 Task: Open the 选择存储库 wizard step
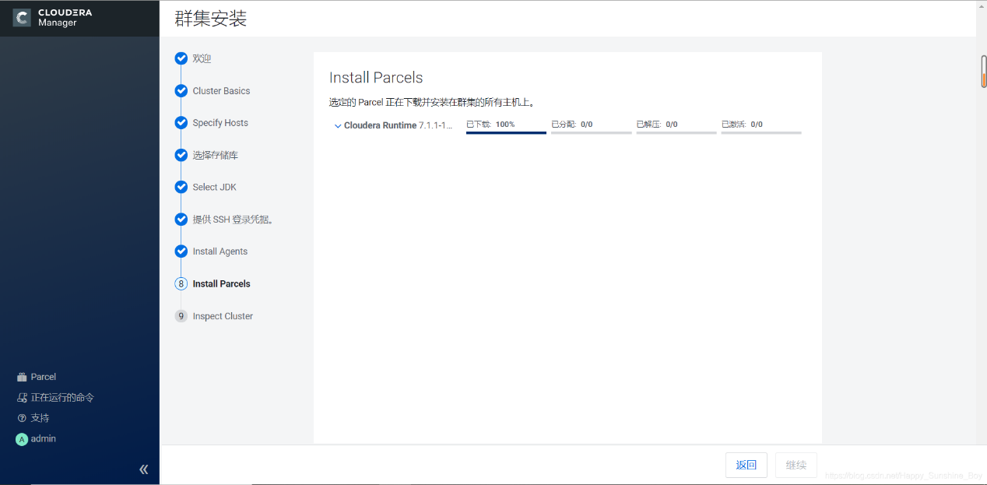click(x=215, y=156)
